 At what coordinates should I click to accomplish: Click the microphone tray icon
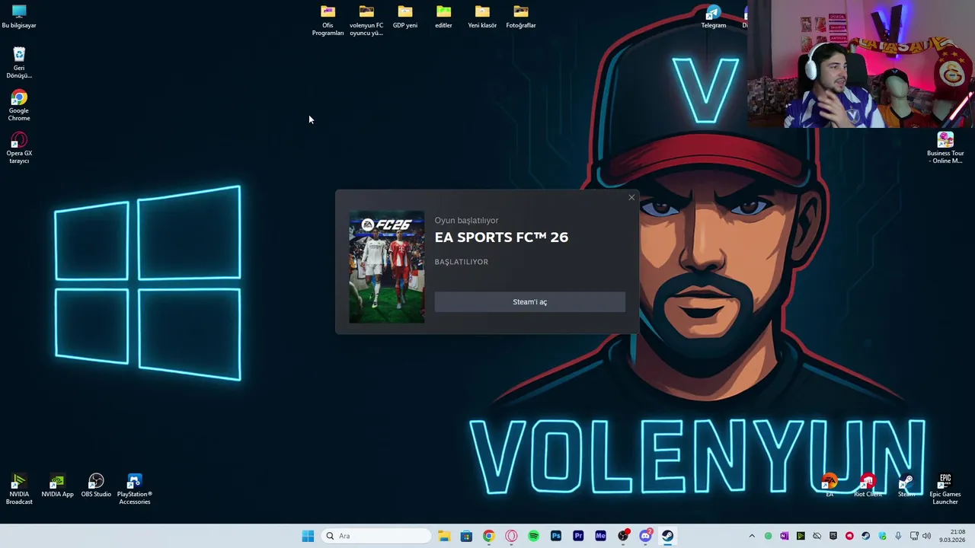[898, 536]
